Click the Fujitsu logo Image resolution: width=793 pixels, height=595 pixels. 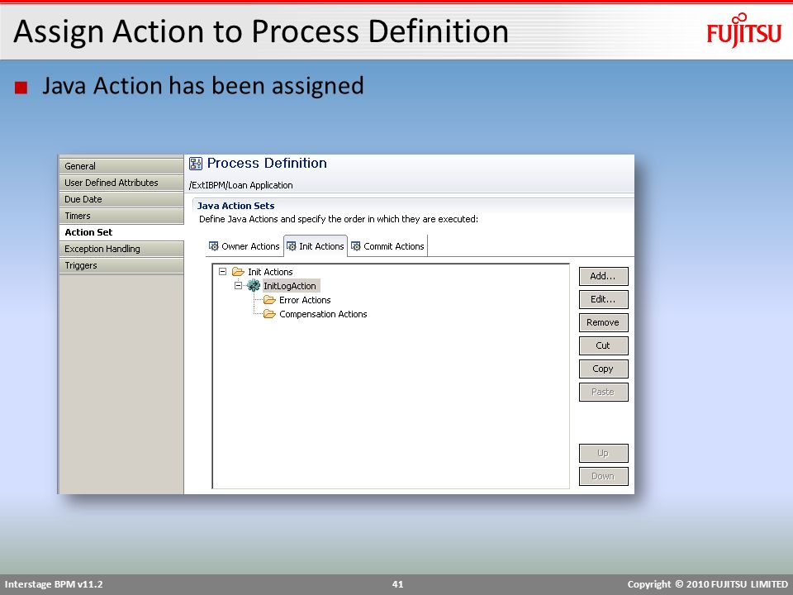tap(744, 31)
